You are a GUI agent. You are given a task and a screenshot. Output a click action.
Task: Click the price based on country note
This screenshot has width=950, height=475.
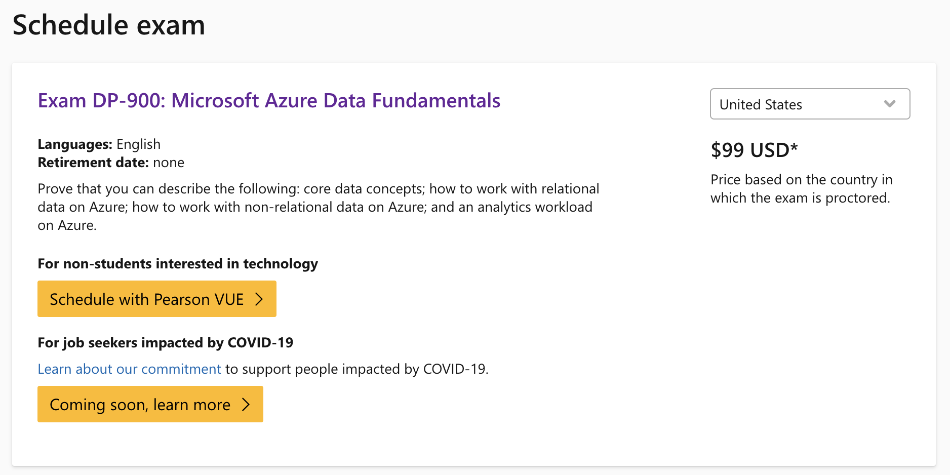[801, 189]
